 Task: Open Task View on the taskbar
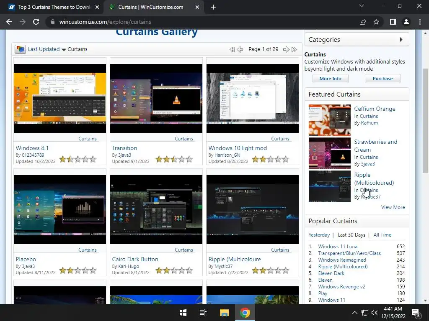(x=203, y=313)
